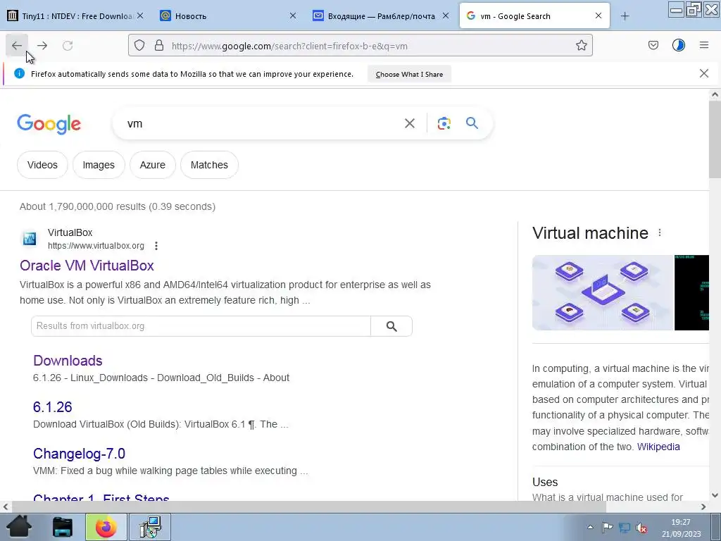Click the muted volume icon in the tray

pyautogui.click(x=641, y=528)
